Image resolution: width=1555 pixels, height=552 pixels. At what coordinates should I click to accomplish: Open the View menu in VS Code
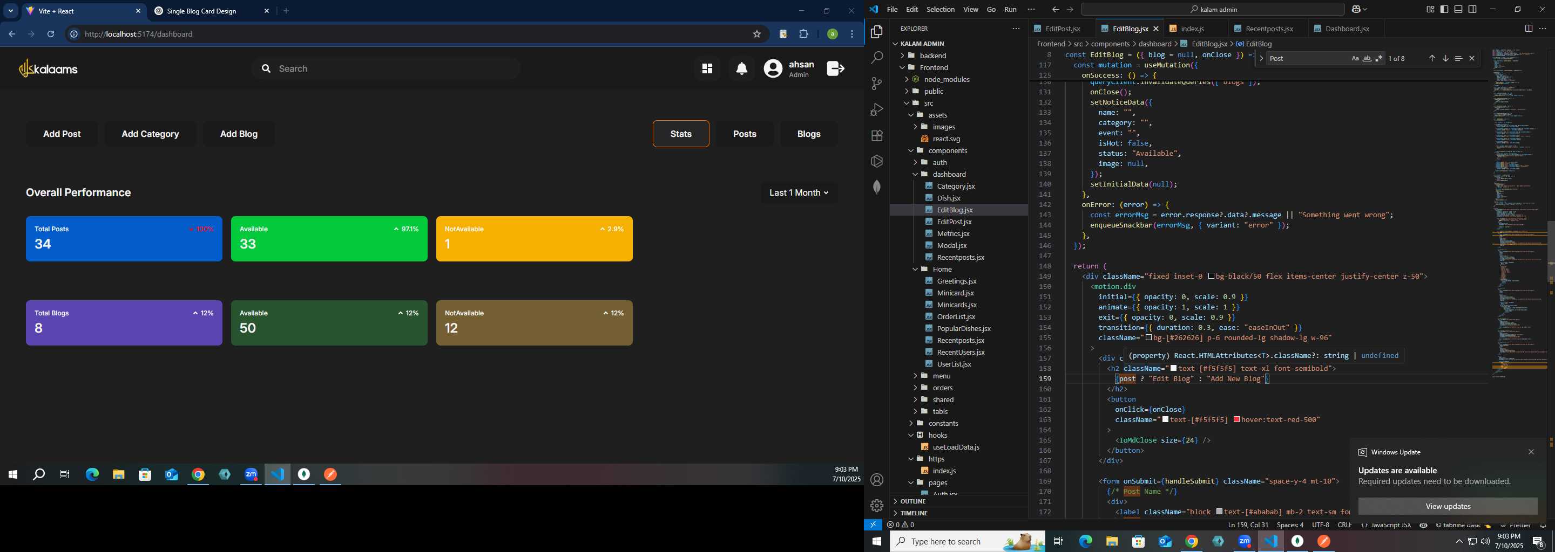[971, 10]
